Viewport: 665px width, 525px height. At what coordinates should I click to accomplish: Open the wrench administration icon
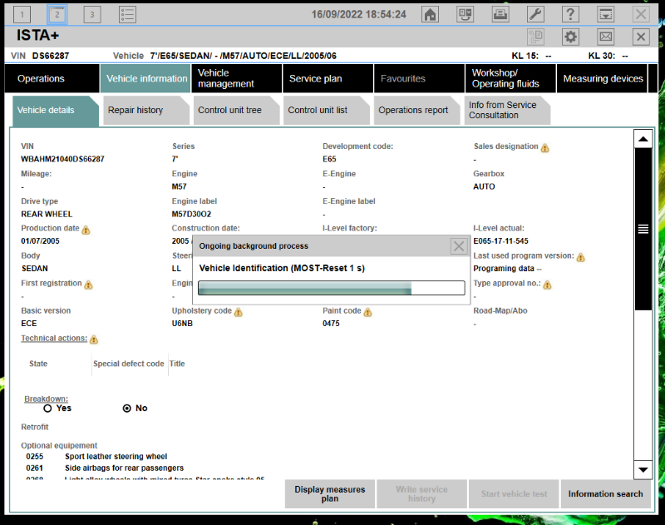(535, 15)
